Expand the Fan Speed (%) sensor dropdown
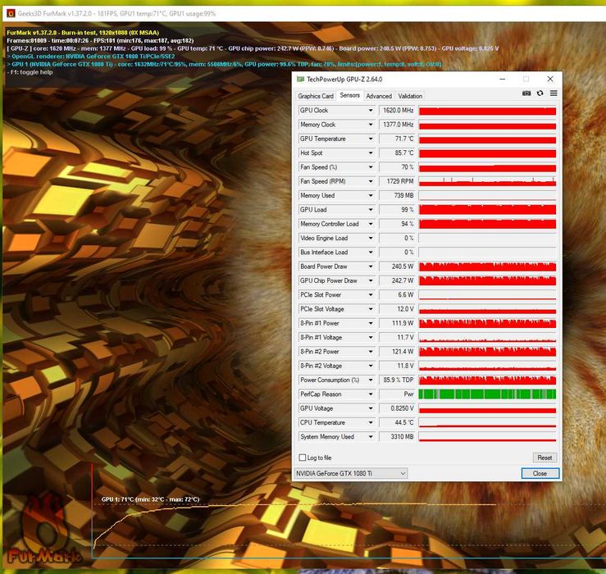Screen dimensions: 606x574 371,167
